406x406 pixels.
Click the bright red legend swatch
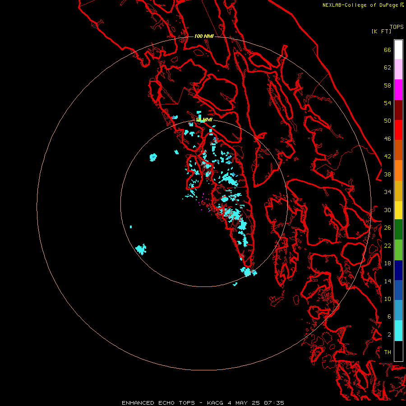tap(398, 130)
